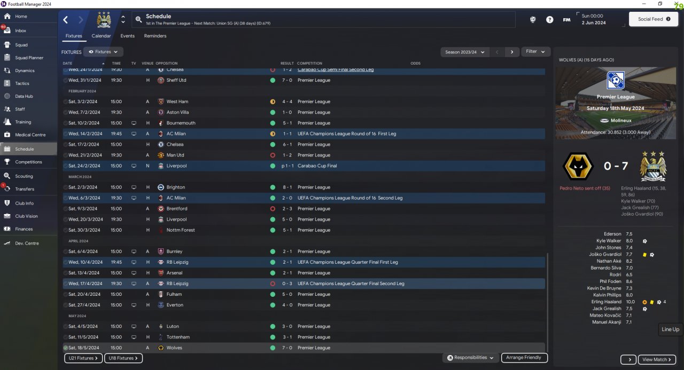Click the Manchester City club badge
Image resolution: width=684 pixels, height=370 pixels.
point(104,20)
